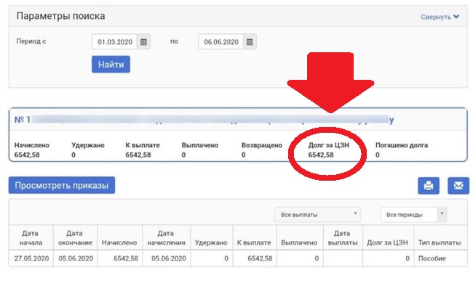Screen dimensions: 473x283
Task: Click the Найти button
Action: [111, 65]
